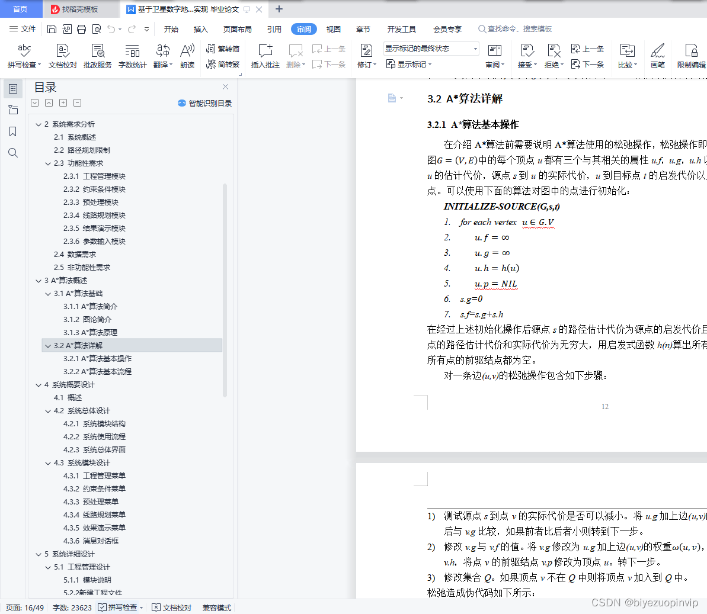The width and height of the screenshot is (707, 614).
Task: Switch to 开始 ribbon tab
Action: (171, 29)
